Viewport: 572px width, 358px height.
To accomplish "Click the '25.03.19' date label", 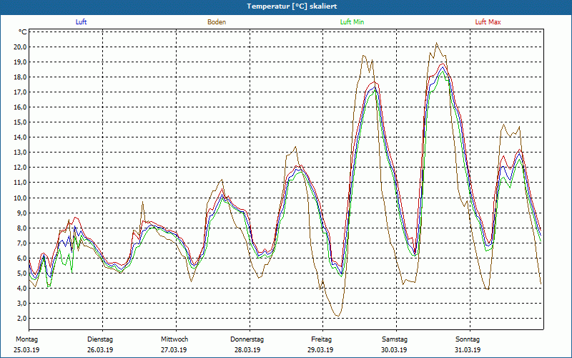I will pyautogui.click(x=26, y=350).
